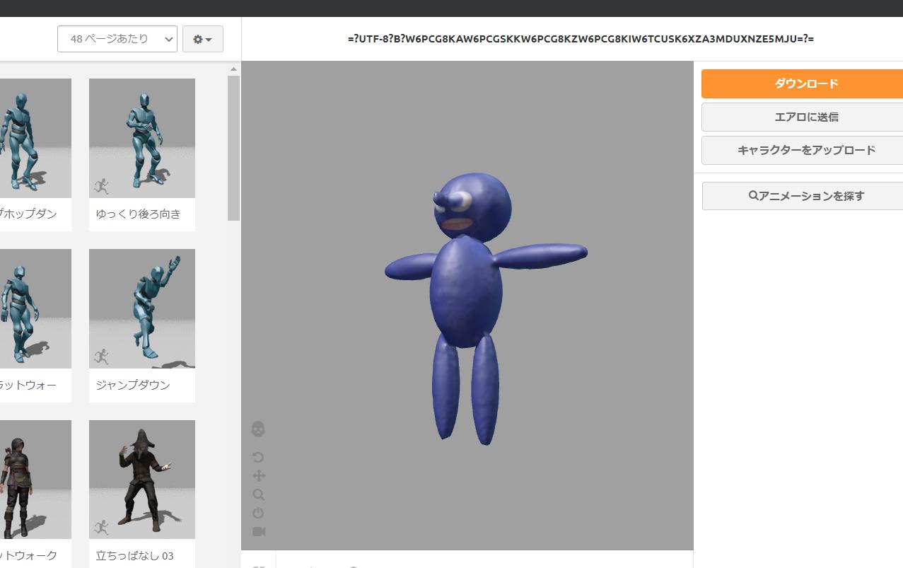The image size is (903, 568).
Task: Click the running-man icon on ジャンプダウン card
Action: click(x=102, y=357)
